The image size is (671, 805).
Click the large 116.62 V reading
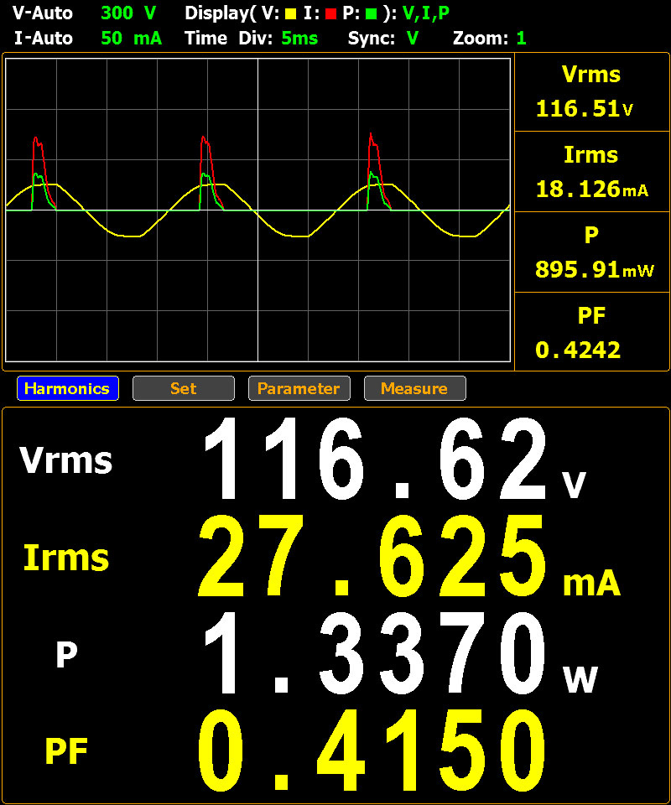coord(394,459)
